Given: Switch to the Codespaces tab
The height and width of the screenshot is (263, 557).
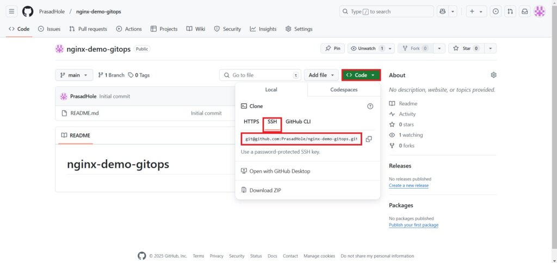Looking at the screenshot, I should (344, 90).
